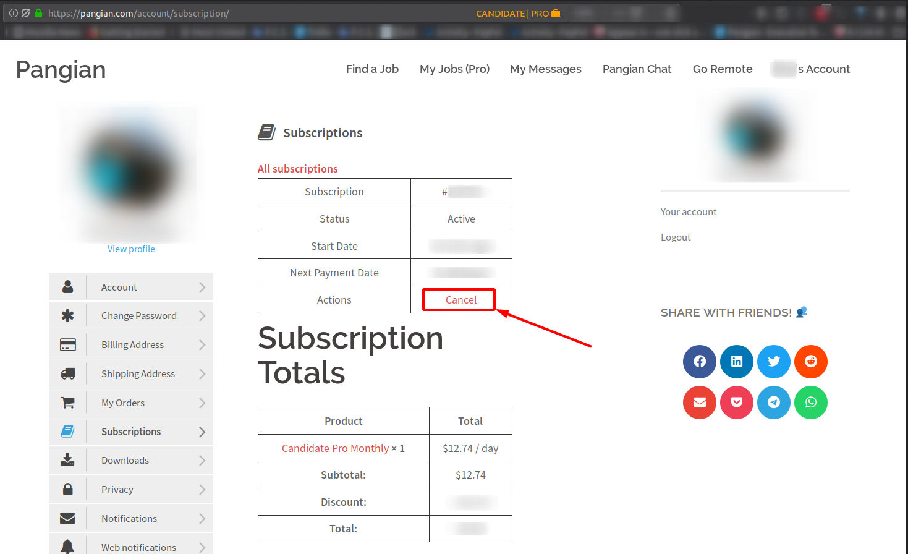Open My Orders sidebar label
Image resolution: width=908 pixels, height=554 pixels.
(123, 403)
